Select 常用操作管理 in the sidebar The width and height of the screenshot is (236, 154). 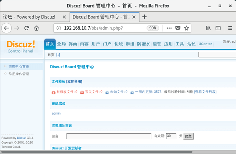click(x=19, y=74)
